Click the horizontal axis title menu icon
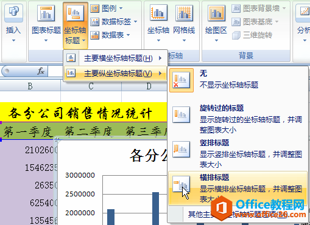Viewport: 310px width, 225px height. 71,58
